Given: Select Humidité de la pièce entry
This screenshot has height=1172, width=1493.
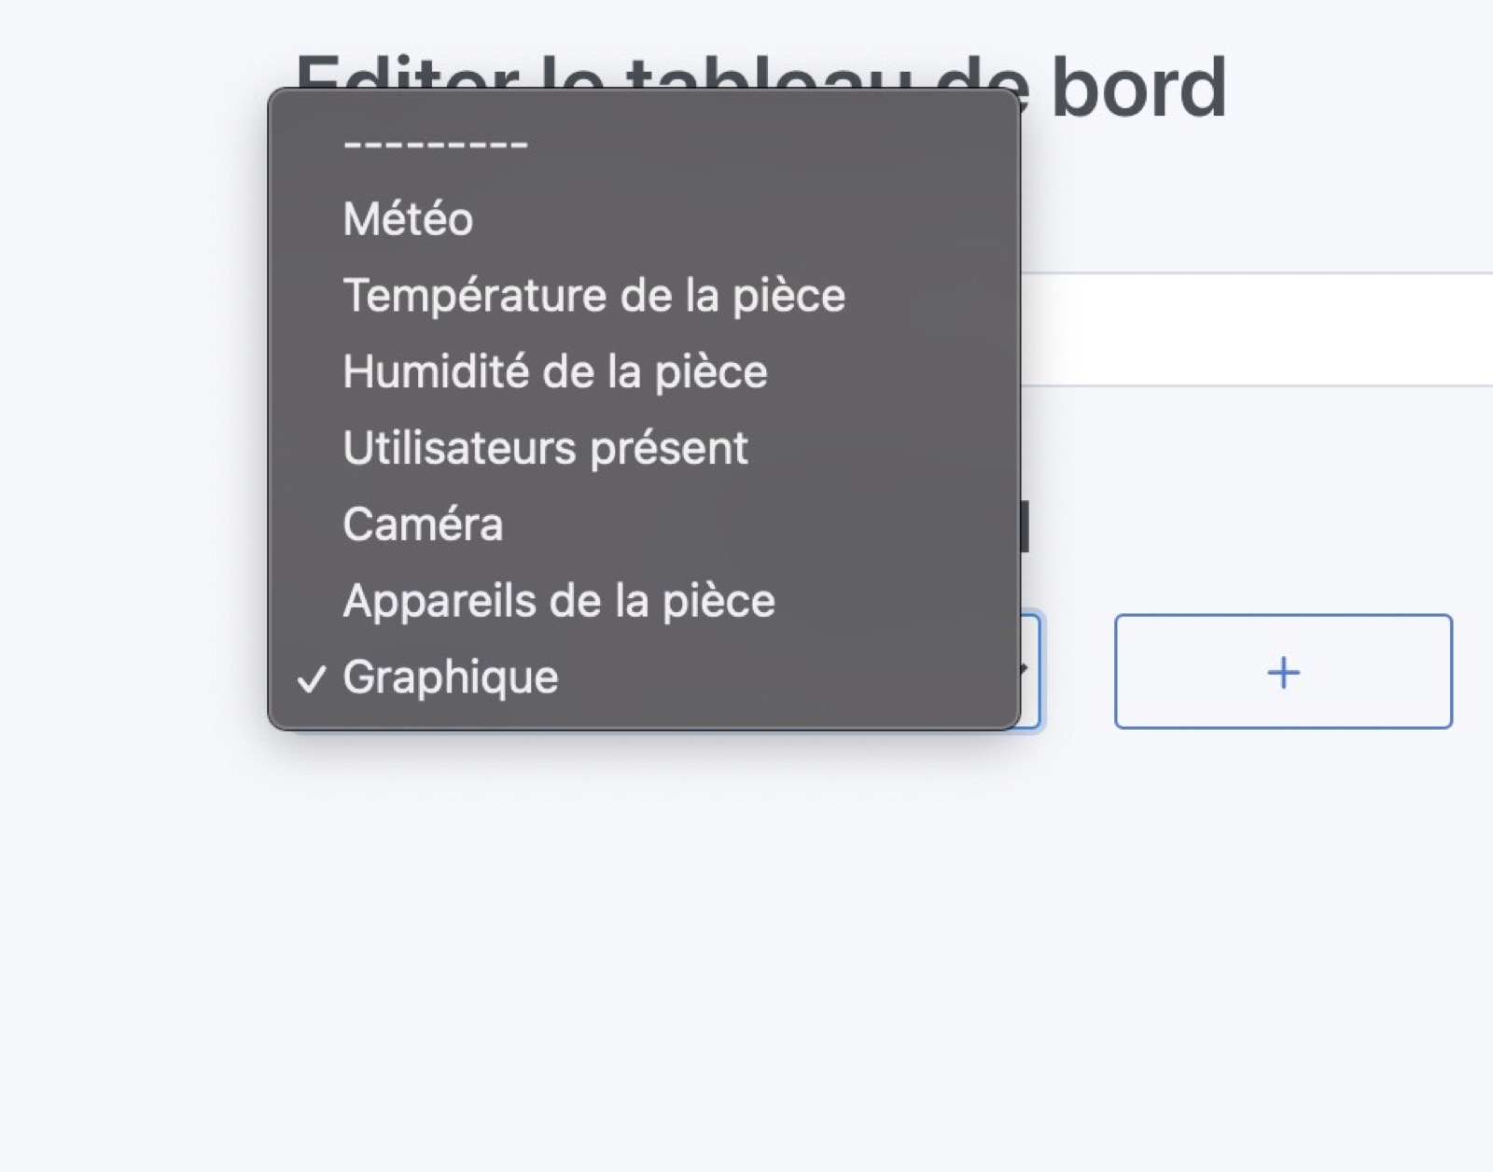Looking at the screenshot, I should click(x=554, y=370).
